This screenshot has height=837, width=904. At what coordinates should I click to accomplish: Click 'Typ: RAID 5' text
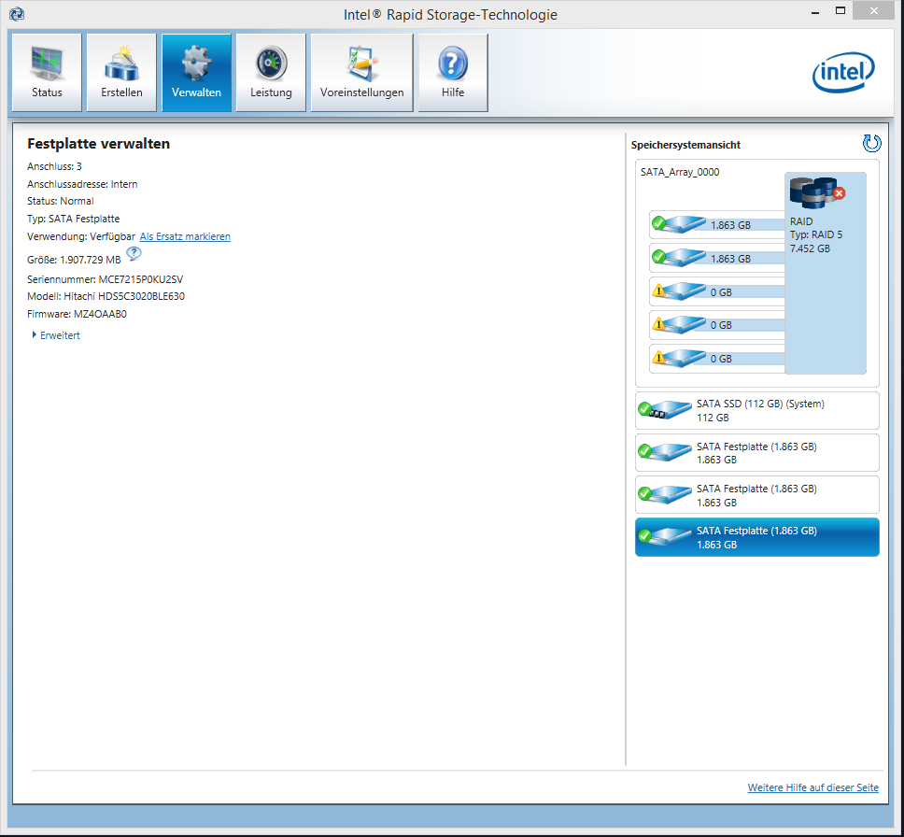(816, 234)
